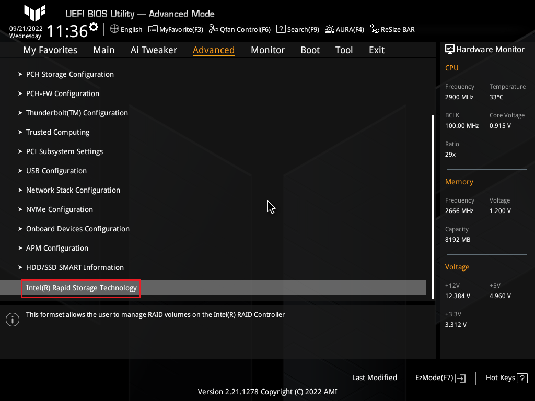The image size is (535, 401).
Task: Open MyFavorite(F3) list icon
Action: coord(153,29)
